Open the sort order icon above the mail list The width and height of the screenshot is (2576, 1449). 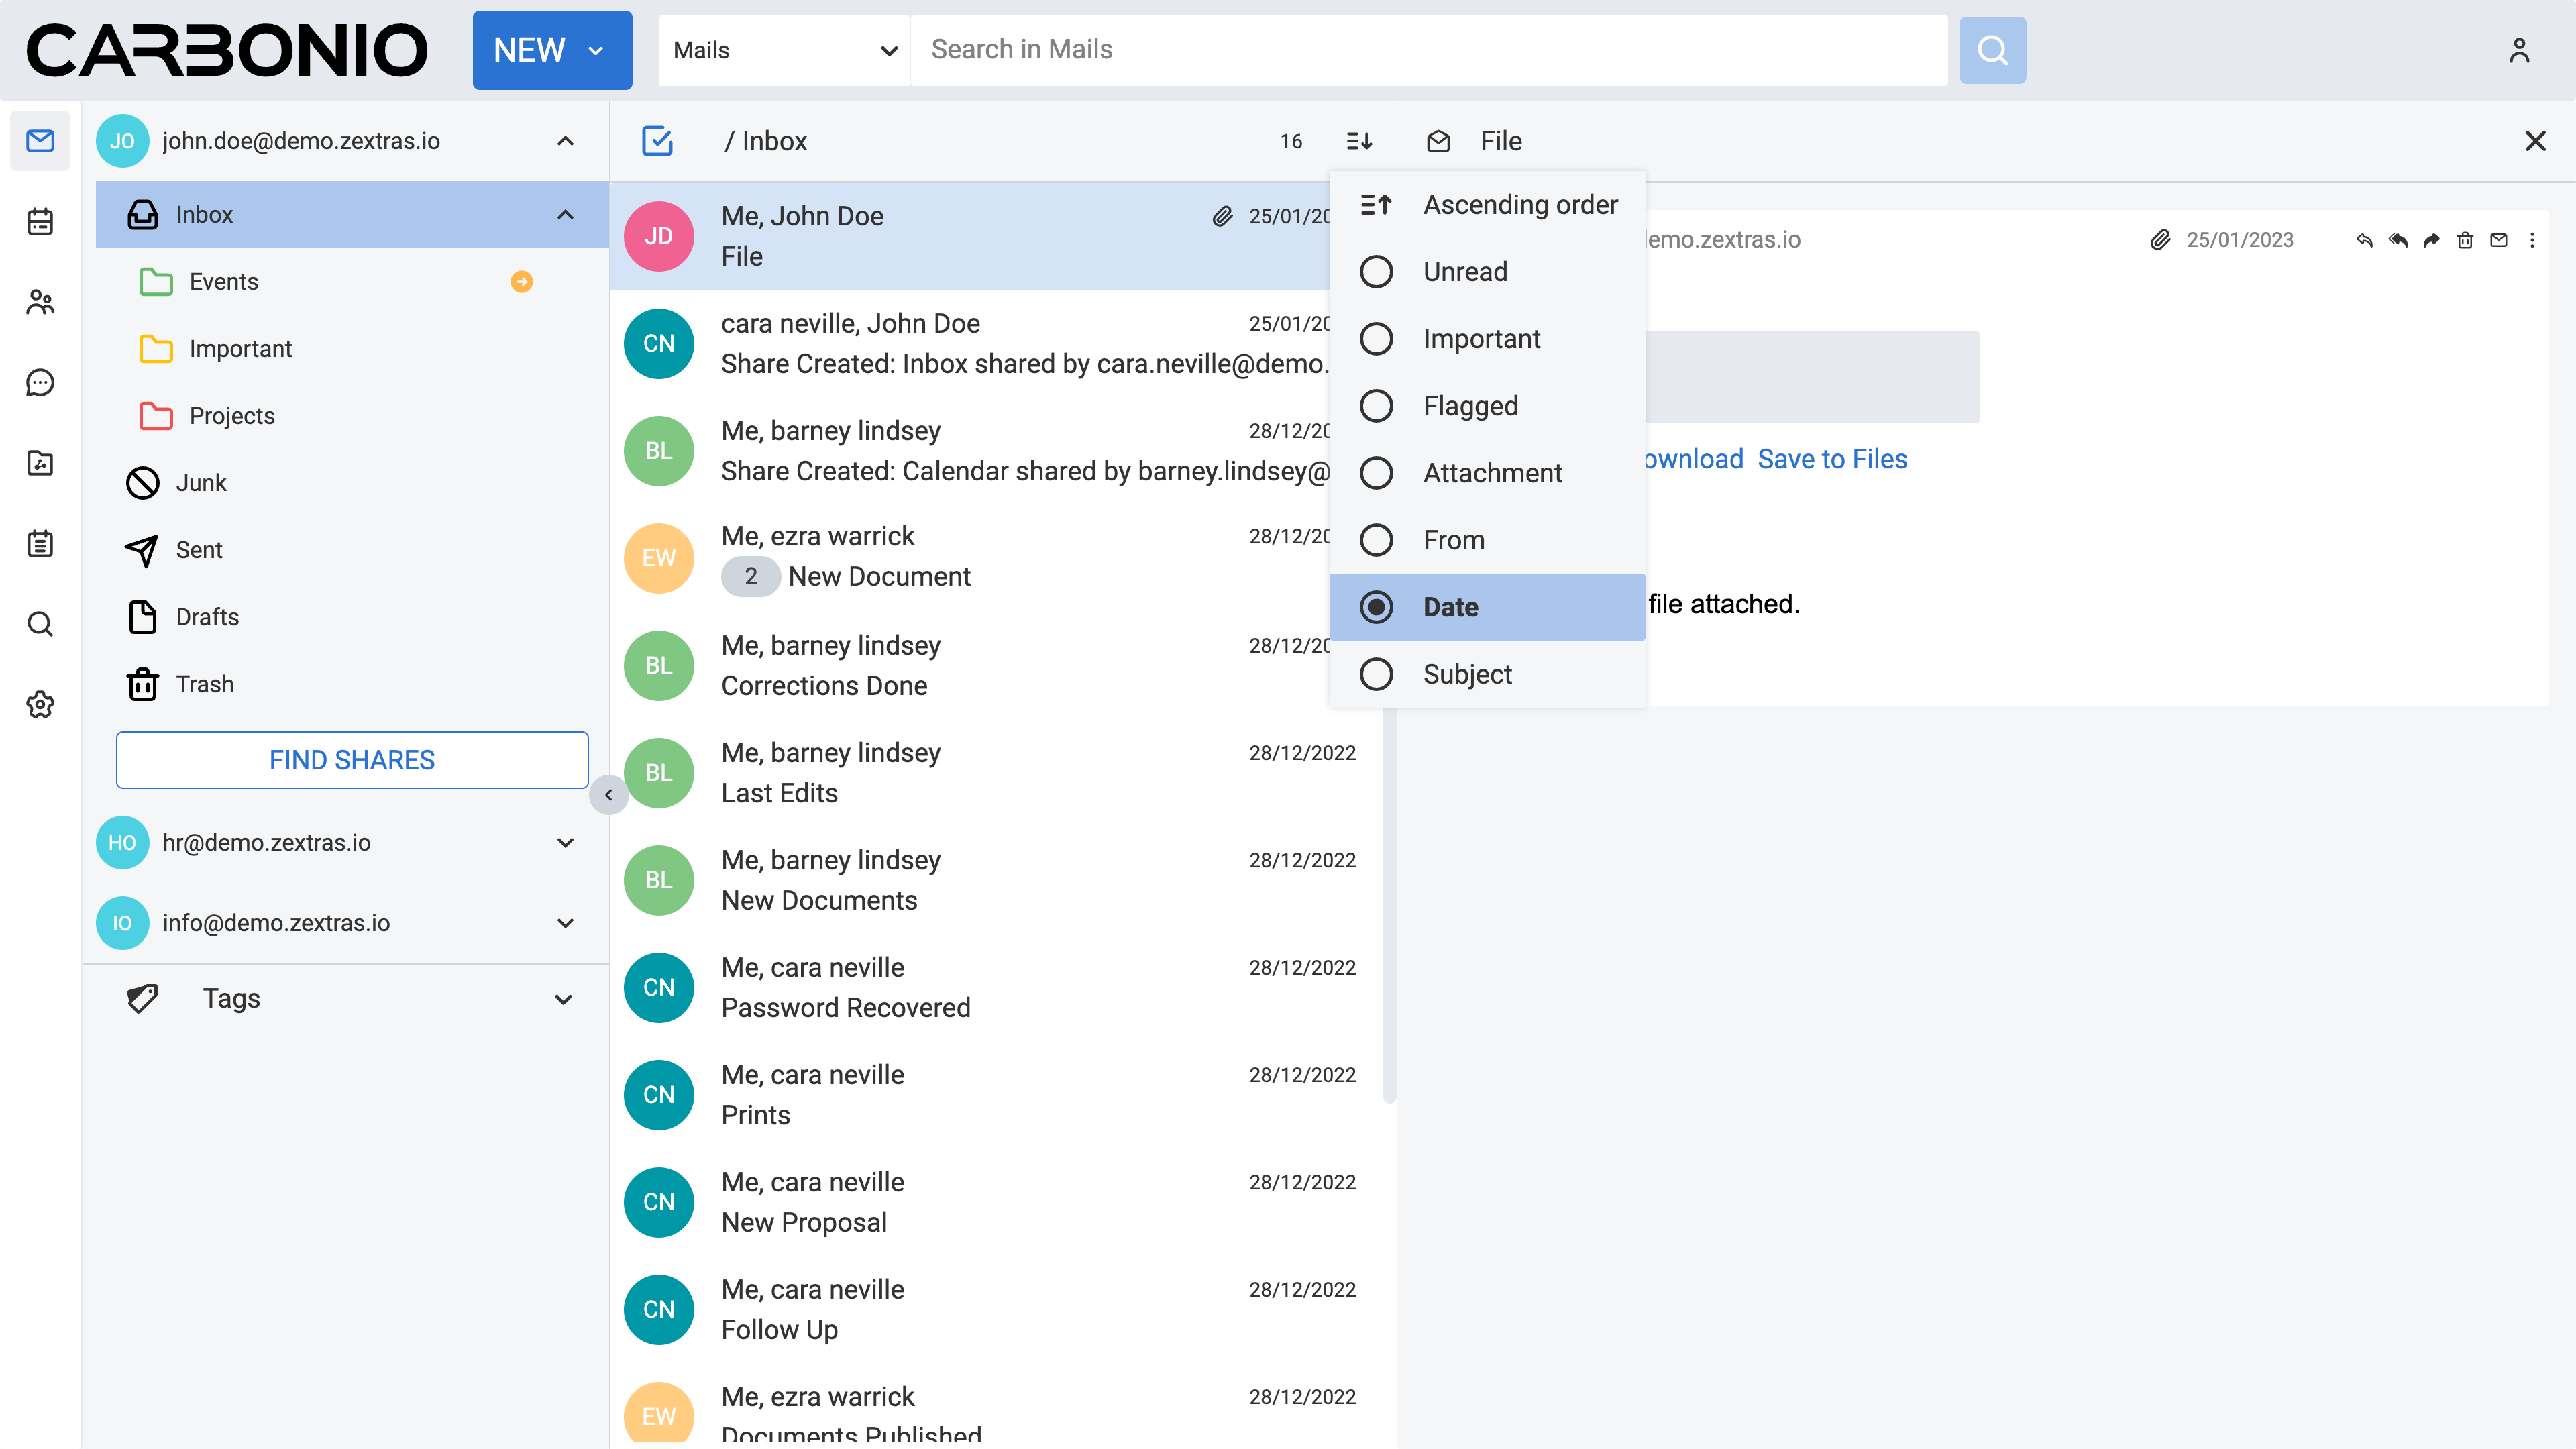(1359, 141)
